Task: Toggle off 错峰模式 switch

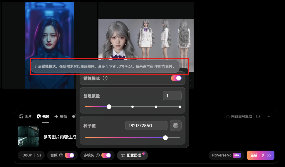Action: point(176,78)
